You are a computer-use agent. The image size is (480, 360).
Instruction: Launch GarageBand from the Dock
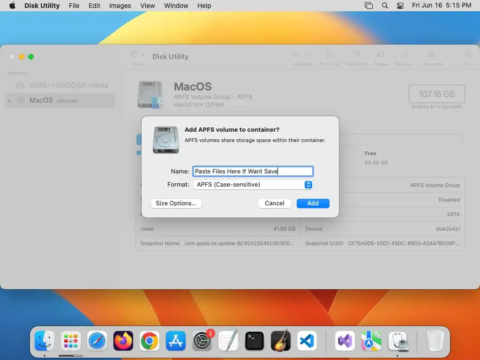click(281, 341)
